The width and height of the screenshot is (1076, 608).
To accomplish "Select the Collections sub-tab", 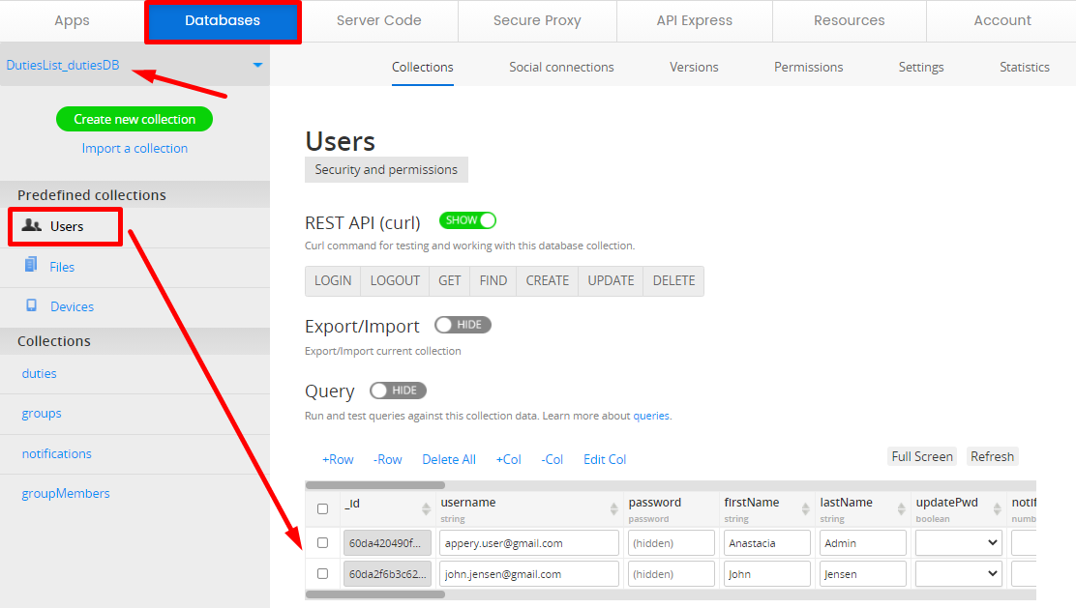I will (423, 67).
